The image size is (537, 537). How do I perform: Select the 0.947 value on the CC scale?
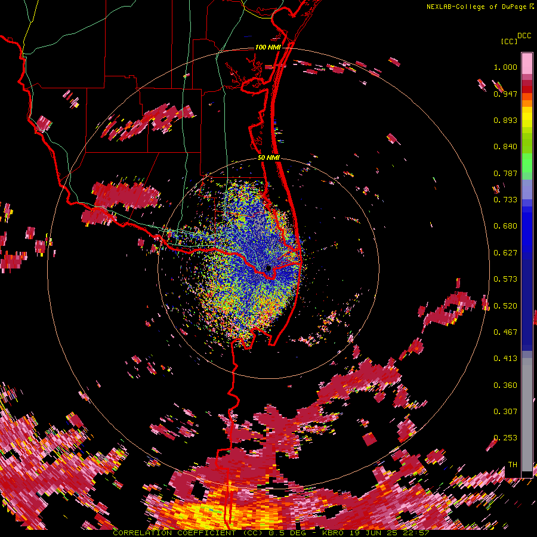(505, 94)
